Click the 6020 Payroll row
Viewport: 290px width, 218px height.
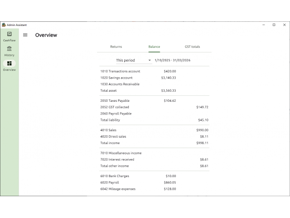coord(110,183)
